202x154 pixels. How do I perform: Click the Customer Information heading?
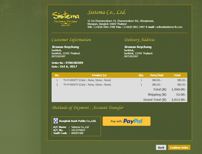[x=71, y=40]
